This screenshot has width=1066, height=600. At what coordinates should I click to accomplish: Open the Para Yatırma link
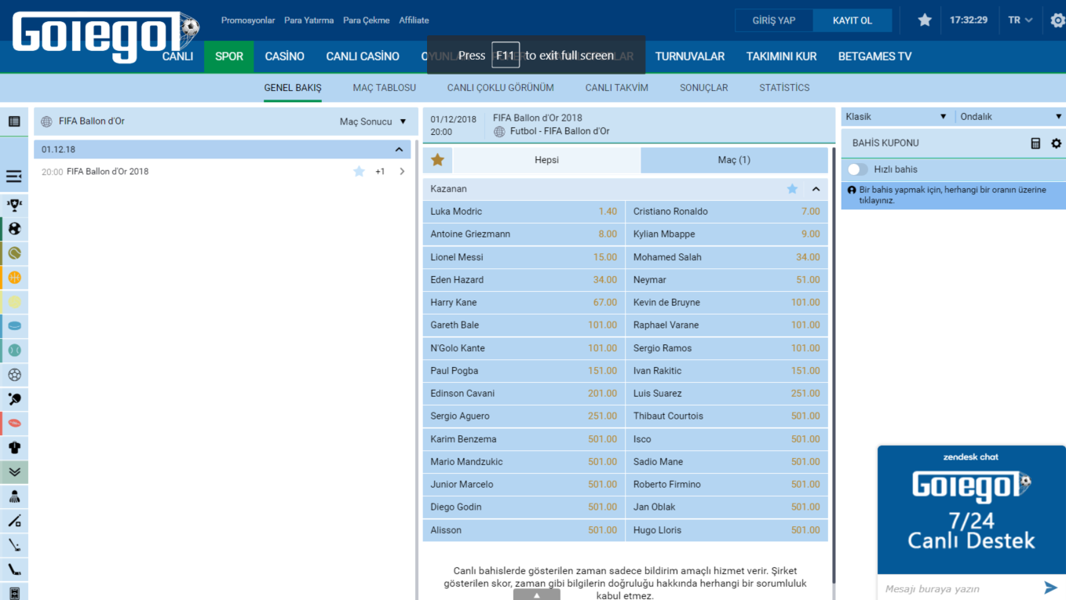308,20
